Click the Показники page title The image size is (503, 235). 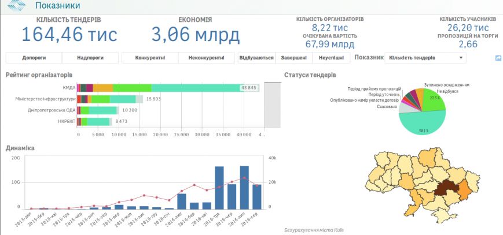58,5
